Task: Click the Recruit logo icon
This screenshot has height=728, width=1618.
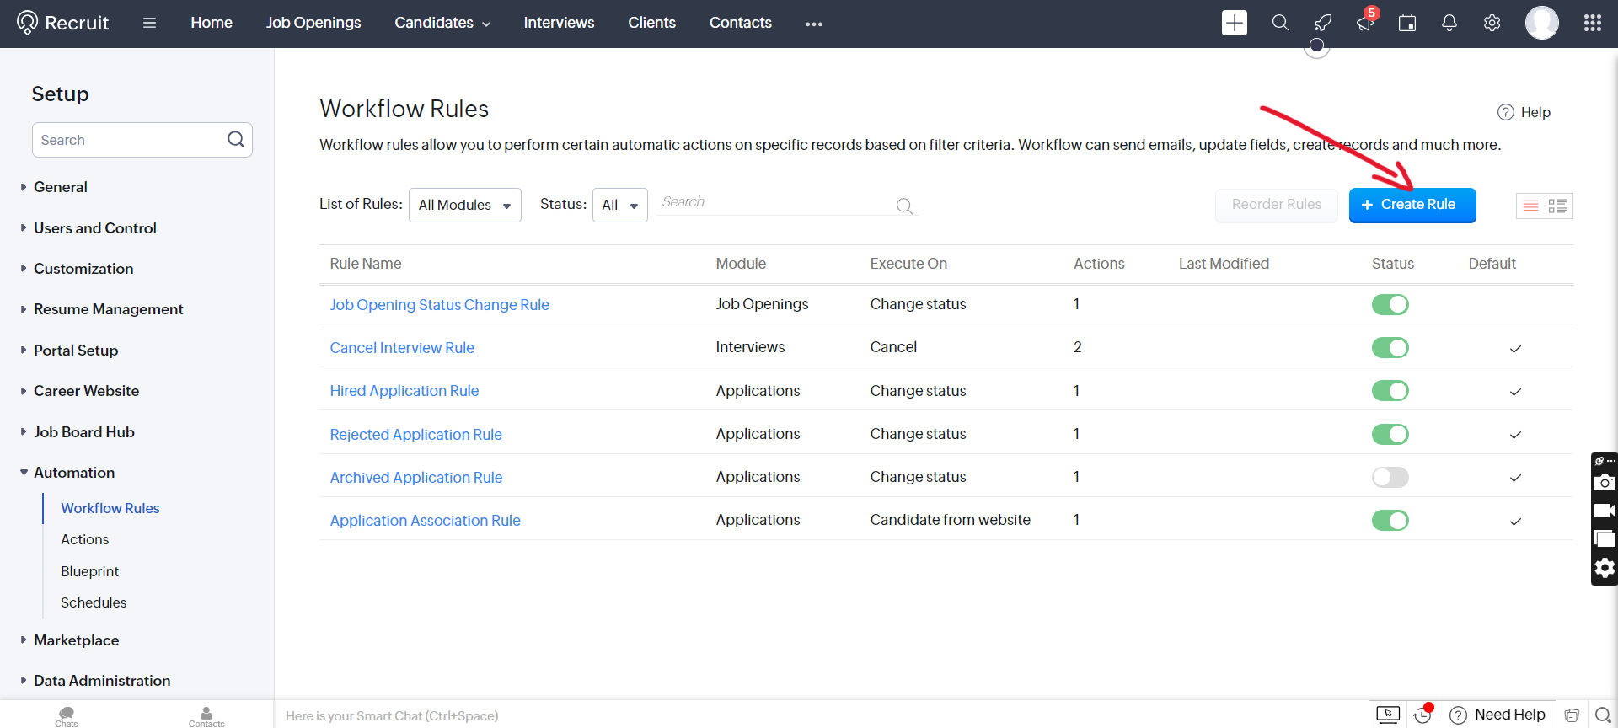Action: point(27,23)
